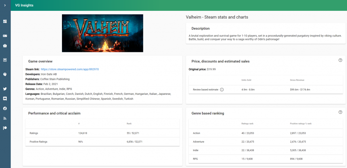
Task: Click the Ratings rank column header
Action: coord(247,124)
